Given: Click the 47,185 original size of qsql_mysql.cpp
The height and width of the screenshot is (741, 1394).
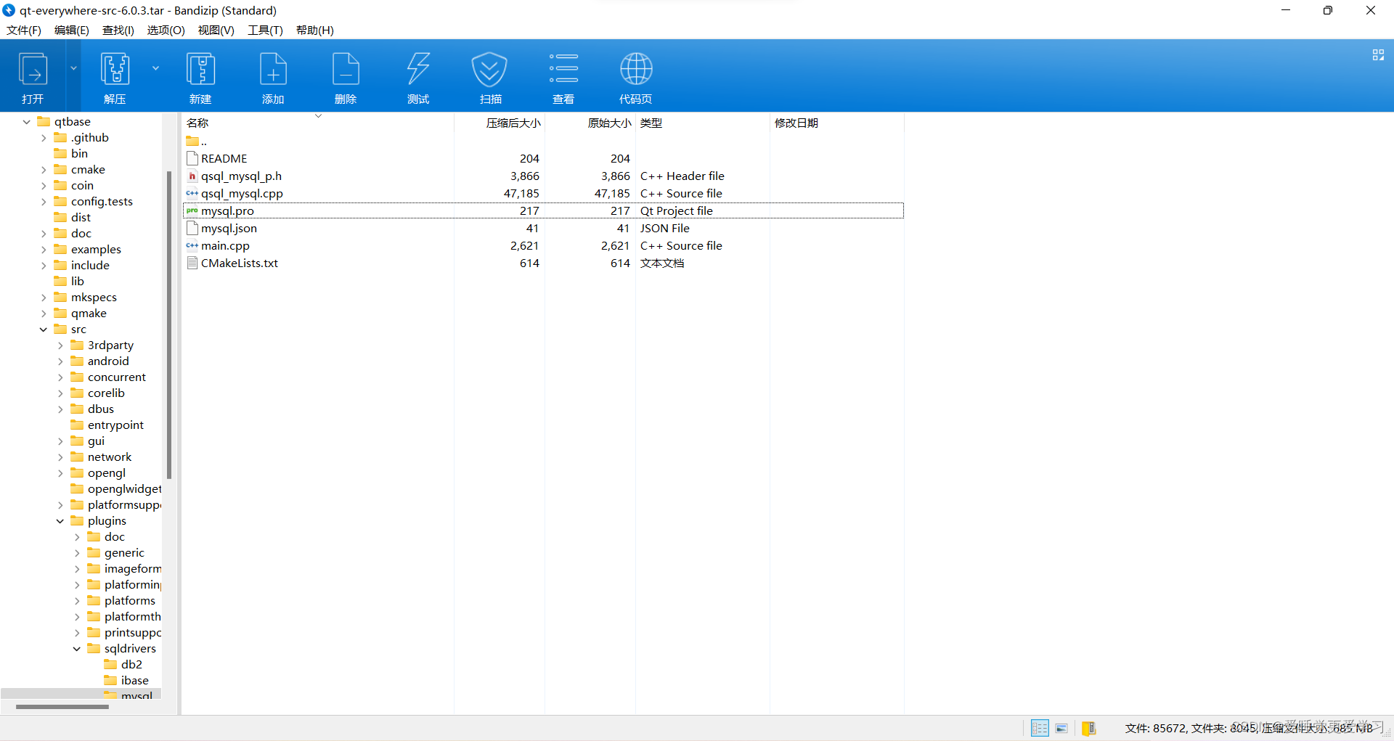Looking at the screenshot, I should pyautogui.click(x=612, y=193).
